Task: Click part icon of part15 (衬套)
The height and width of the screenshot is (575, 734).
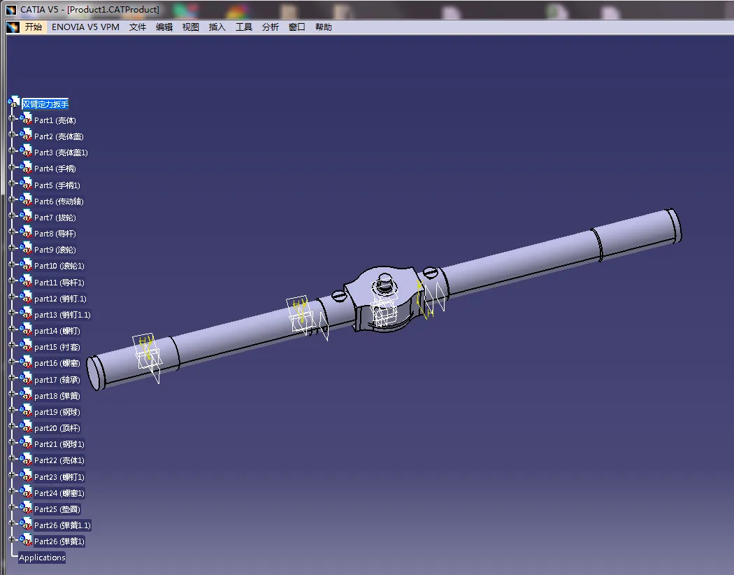Action: 27,346
